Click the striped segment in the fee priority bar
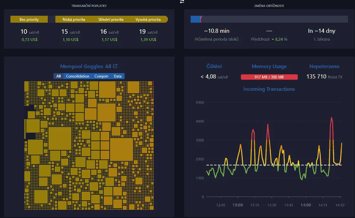This screenshot has height=218, width=355. [52, 20]
